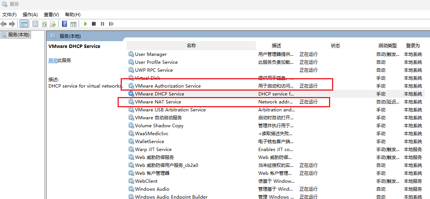This screenshot has width=430, height=199.
Task: Select the VMware Authorization Service row
Action: click(x=168, y=86)
